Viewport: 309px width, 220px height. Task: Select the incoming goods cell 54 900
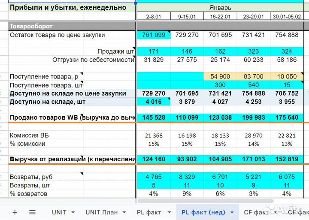click(x=220, y=76)
